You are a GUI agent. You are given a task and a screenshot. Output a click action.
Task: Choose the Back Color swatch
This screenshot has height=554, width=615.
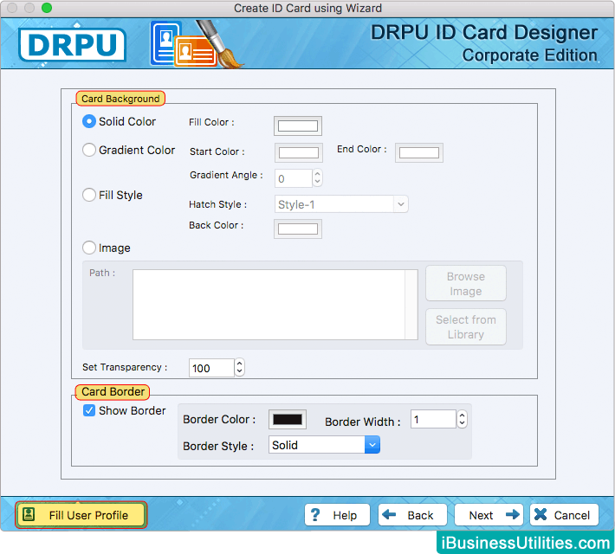[298, 229]
